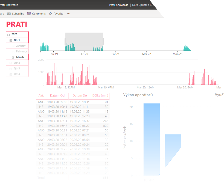The image size is (224, 188).
Task: Grab the right handle of the time range selector
Action: click(103, 42)
